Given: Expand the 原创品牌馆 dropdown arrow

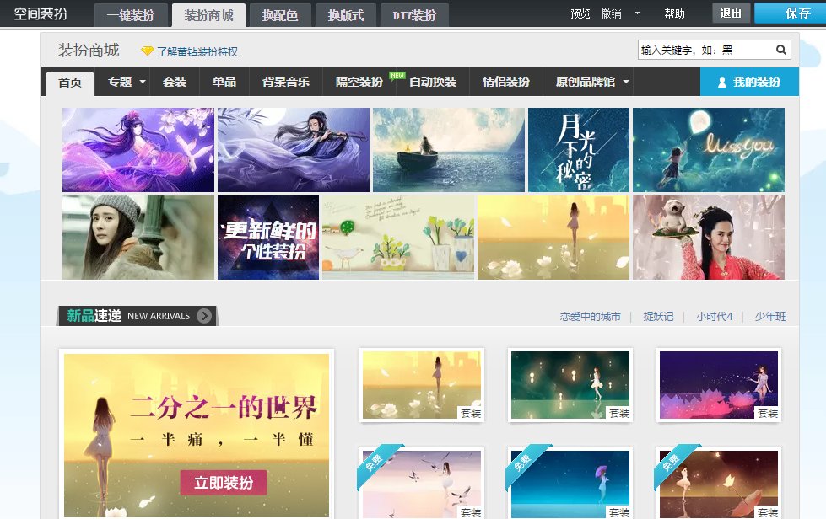Looking at the screenshot, I should (x=626, y=83).
